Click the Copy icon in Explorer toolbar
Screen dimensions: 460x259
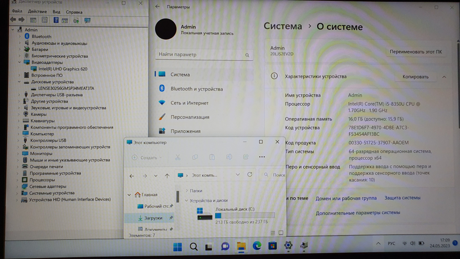tap(195, 157)
